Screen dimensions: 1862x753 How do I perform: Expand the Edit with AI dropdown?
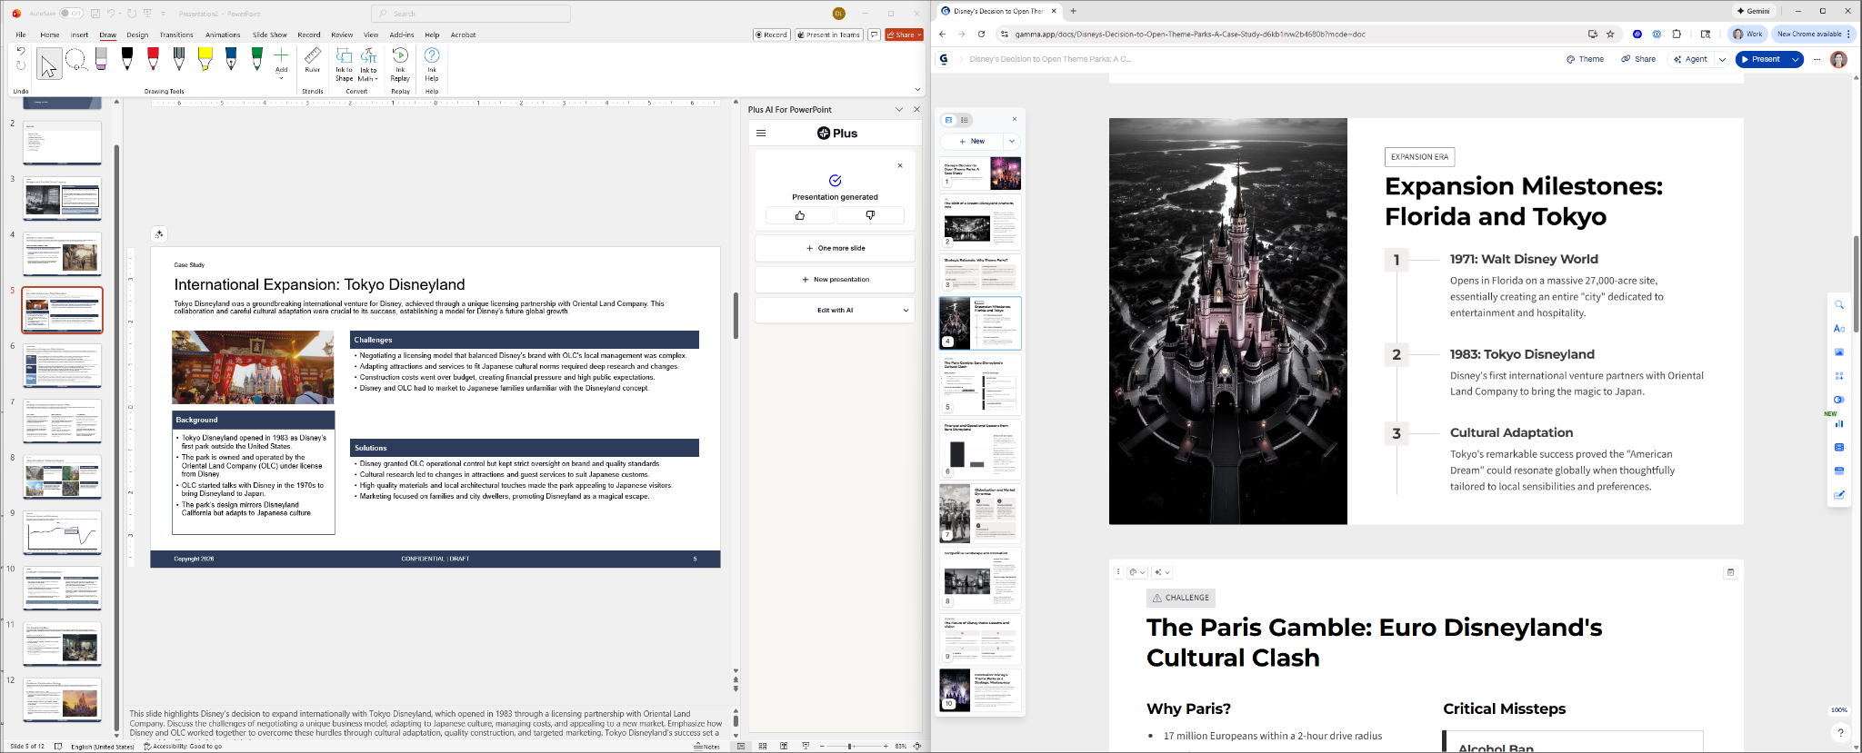906,311
